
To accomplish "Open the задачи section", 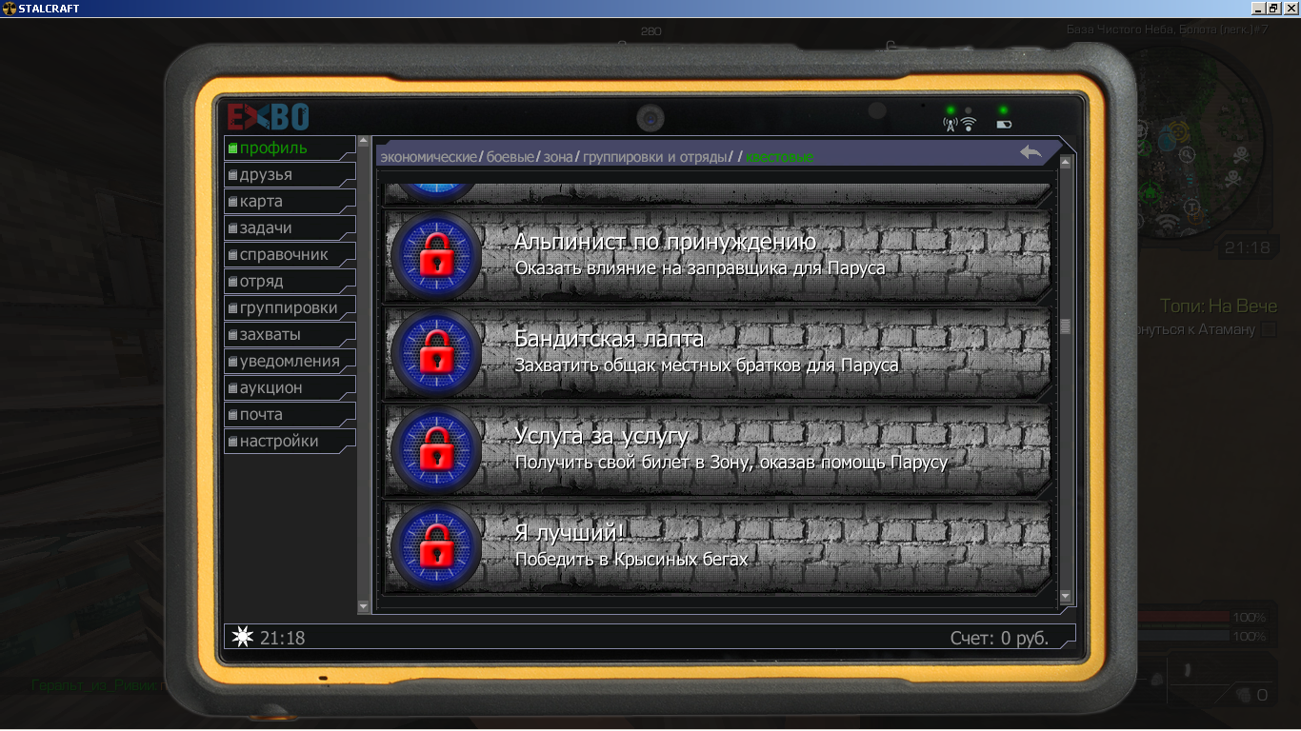I will click(290, 228).
